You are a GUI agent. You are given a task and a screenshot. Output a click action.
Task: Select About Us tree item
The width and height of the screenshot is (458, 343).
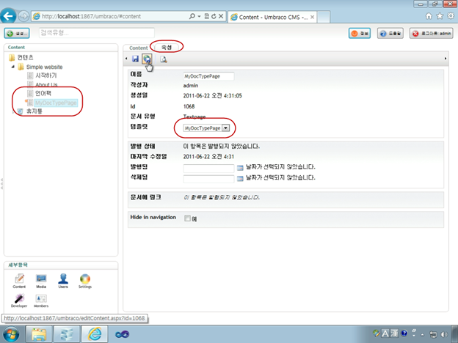pyautogui.click(x=46, y=84)
